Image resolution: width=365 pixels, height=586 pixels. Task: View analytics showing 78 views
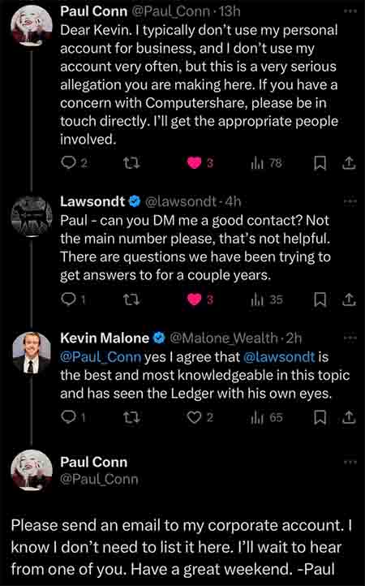point(266,162)
